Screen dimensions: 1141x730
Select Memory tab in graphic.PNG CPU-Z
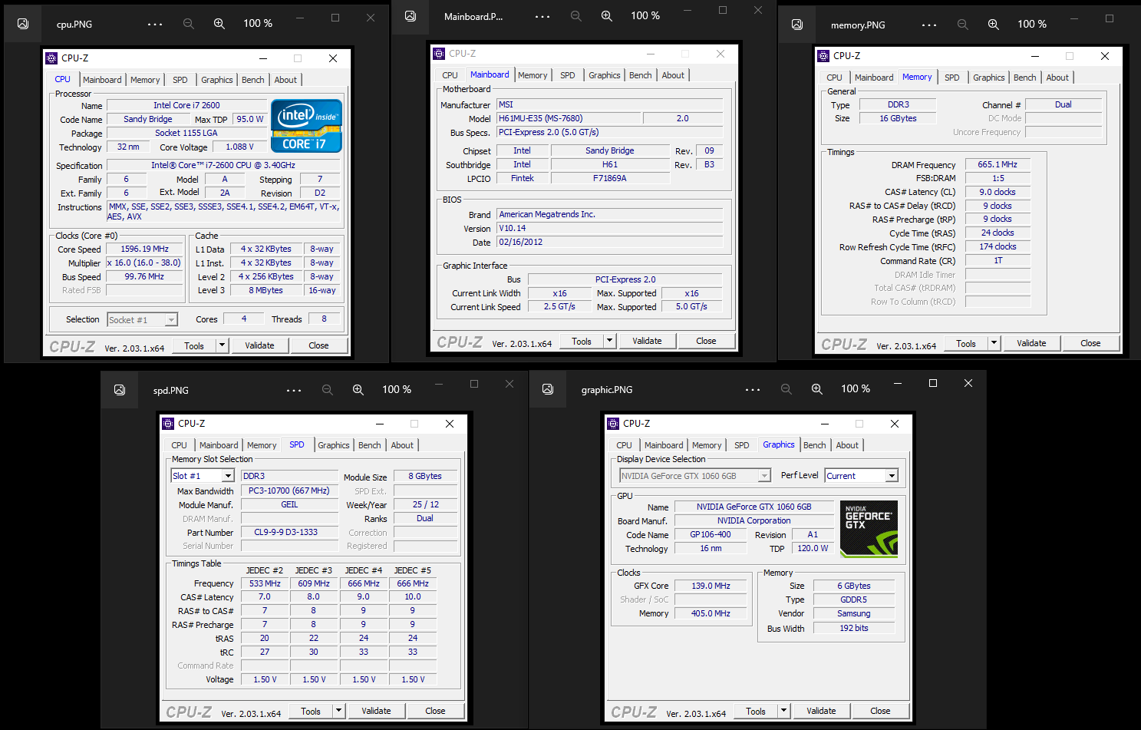pos(707,445)
